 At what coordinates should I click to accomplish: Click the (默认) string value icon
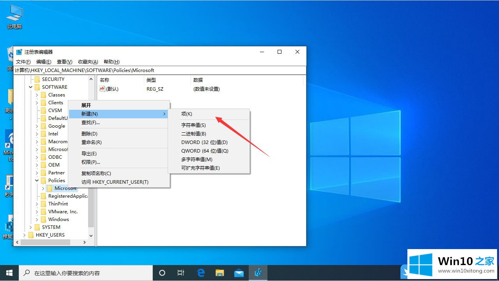(x=103, y=89)
